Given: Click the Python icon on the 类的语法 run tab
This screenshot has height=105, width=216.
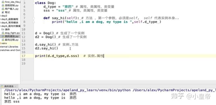Looking at the screenshot, I should 2,86.
